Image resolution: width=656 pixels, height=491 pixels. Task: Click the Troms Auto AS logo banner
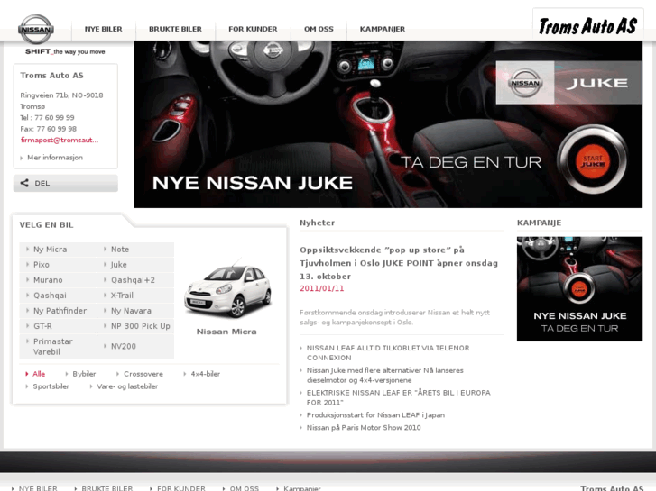(x=587, y=26)
